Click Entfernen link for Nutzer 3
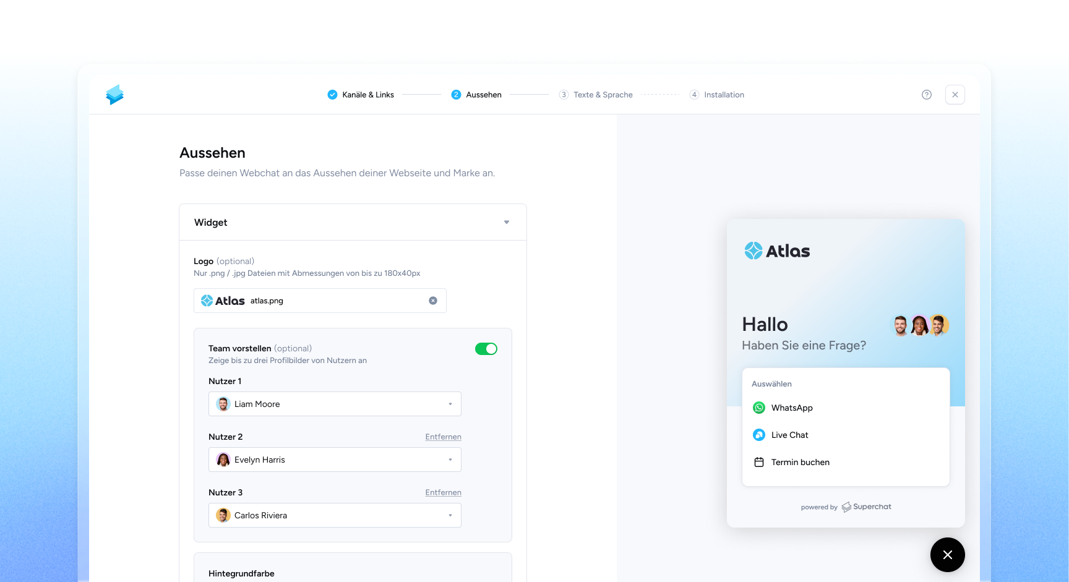This screenshot has width=1069, height=582. pos(443,492)
